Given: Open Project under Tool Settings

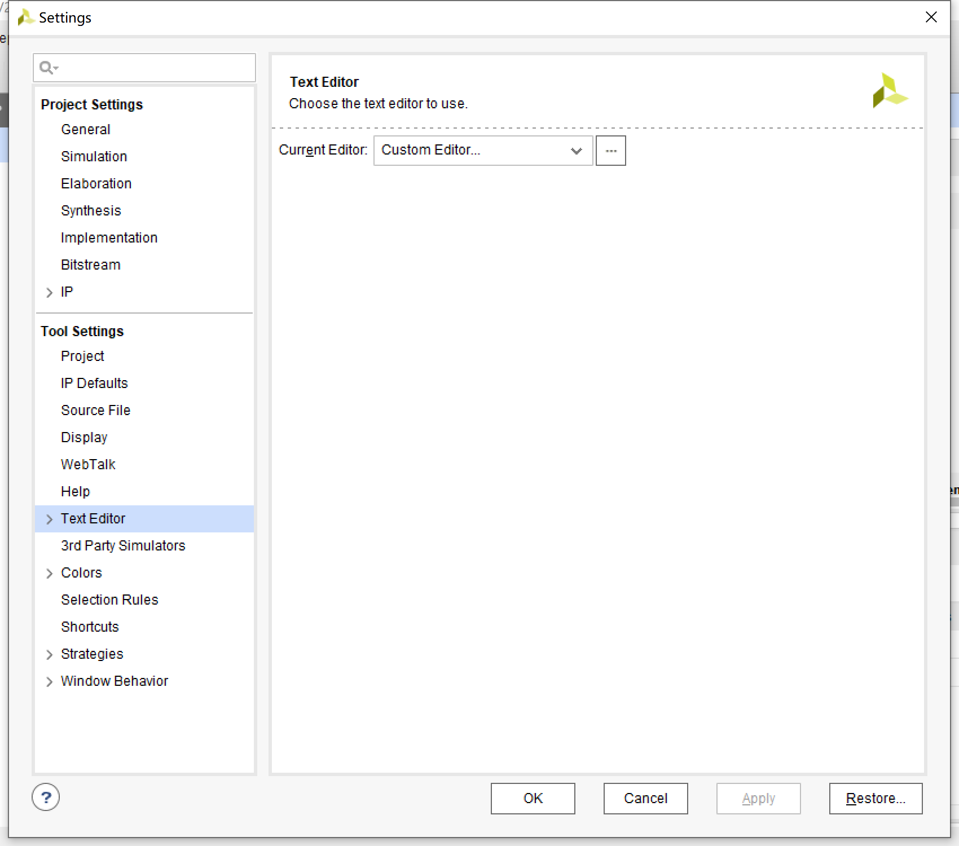Looking at the screenshot, I should pyautogui.click(x=83, y=356).
